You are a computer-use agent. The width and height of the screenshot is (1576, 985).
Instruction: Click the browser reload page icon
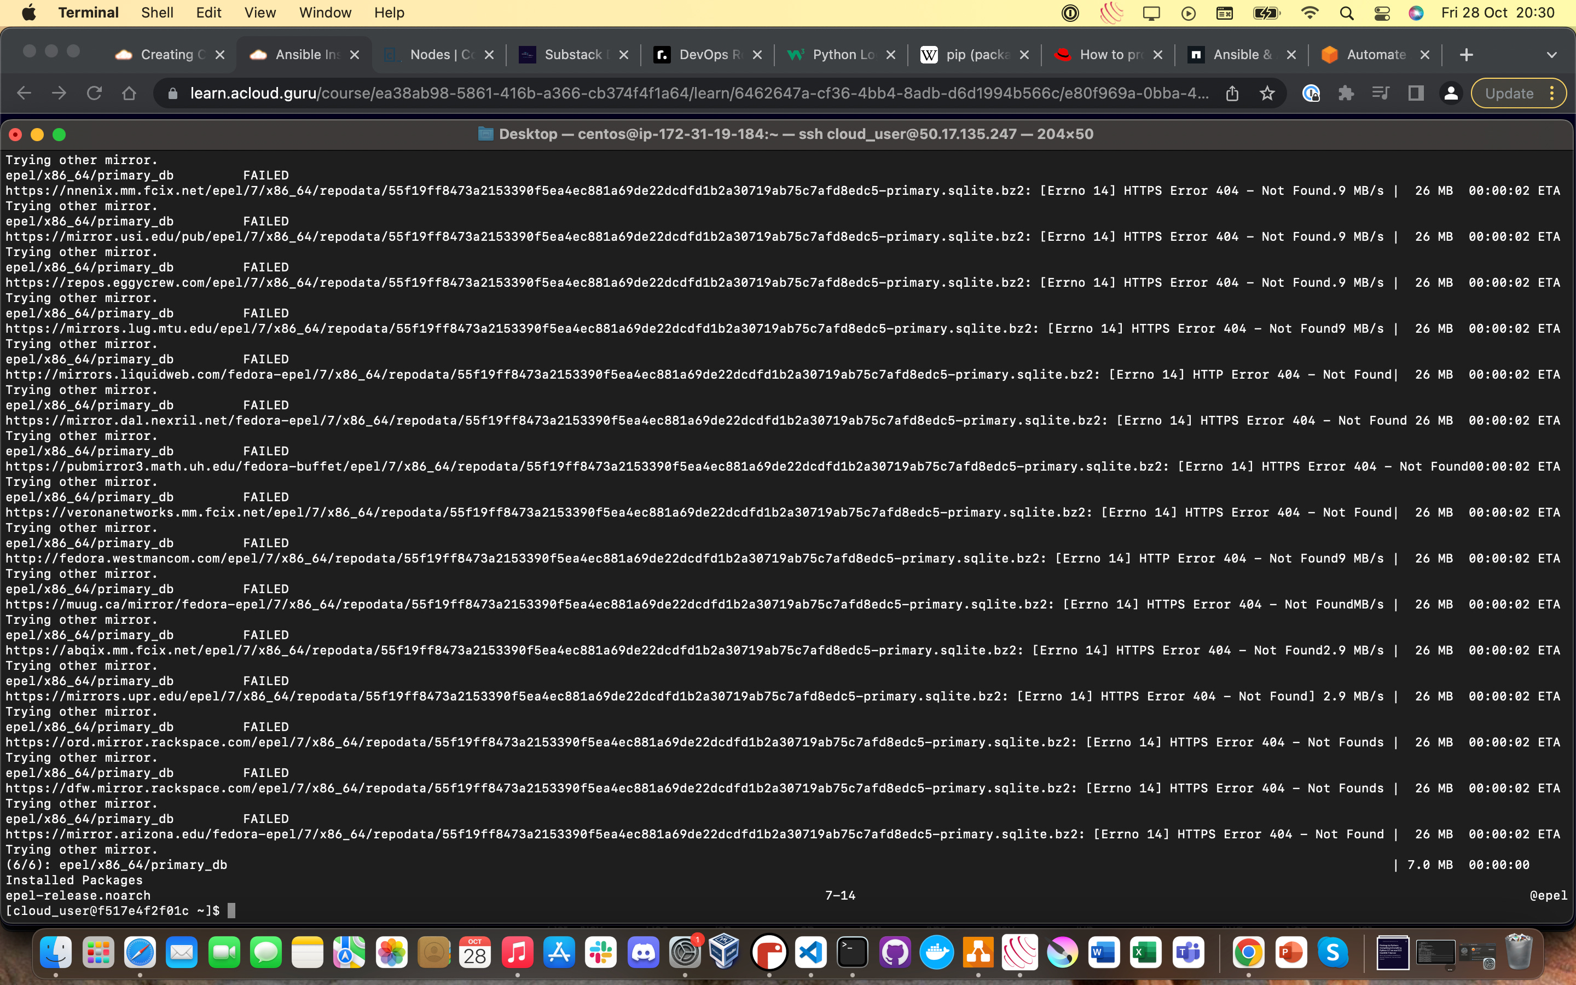(94, 93)
